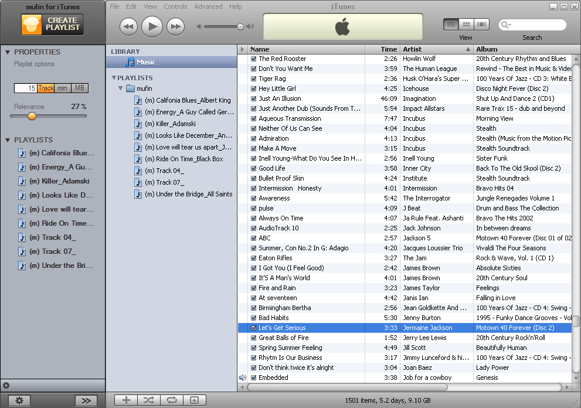Open the Edit menu
Screen dimensions: 581x408
[131, 6]
